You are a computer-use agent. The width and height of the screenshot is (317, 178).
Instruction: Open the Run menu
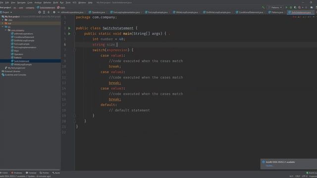(x=62, y=2)
